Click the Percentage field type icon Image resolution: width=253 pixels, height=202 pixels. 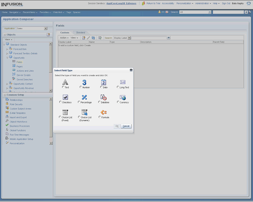(84, 97)
